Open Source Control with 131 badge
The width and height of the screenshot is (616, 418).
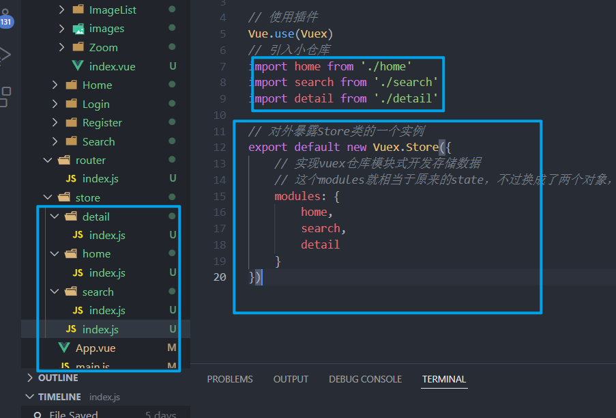[x=6, y=18]
